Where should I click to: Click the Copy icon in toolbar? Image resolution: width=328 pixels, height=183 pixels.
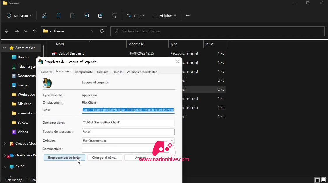coord(58,15)
